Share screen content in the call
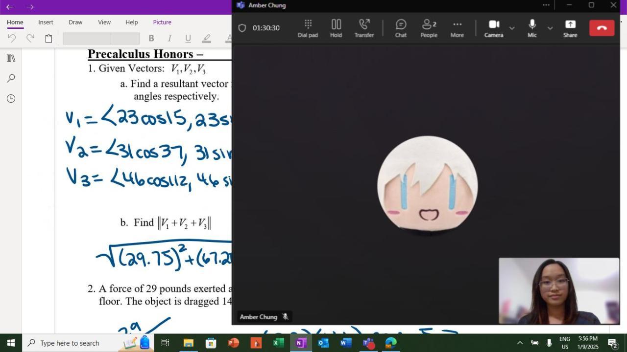The image size is (627, 352). pos(570,28)
